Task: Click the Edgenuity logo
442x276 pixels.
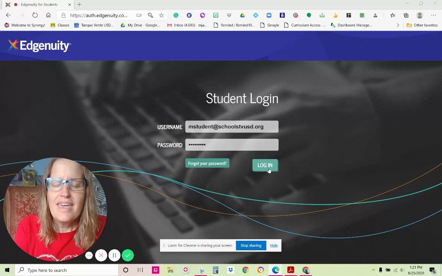Action: (40, 46)
